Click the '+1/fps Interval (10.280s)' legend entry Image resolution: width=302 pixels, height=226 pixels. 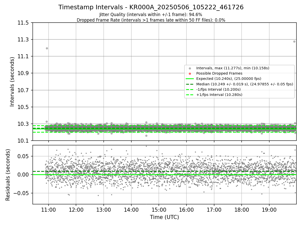coord(219,95)
